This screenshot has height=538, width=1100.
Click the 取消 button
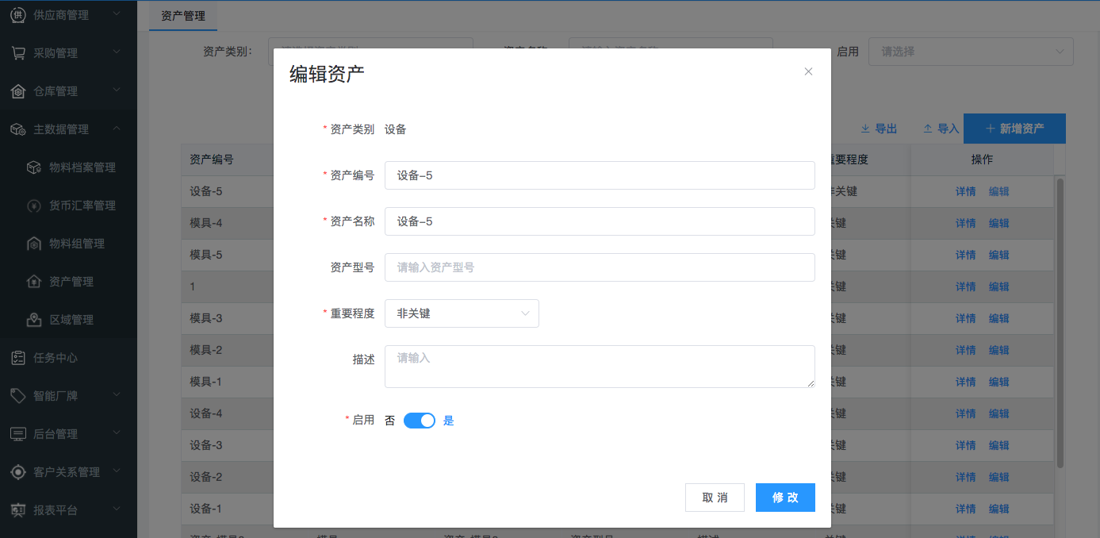click(x=715, y=498)
